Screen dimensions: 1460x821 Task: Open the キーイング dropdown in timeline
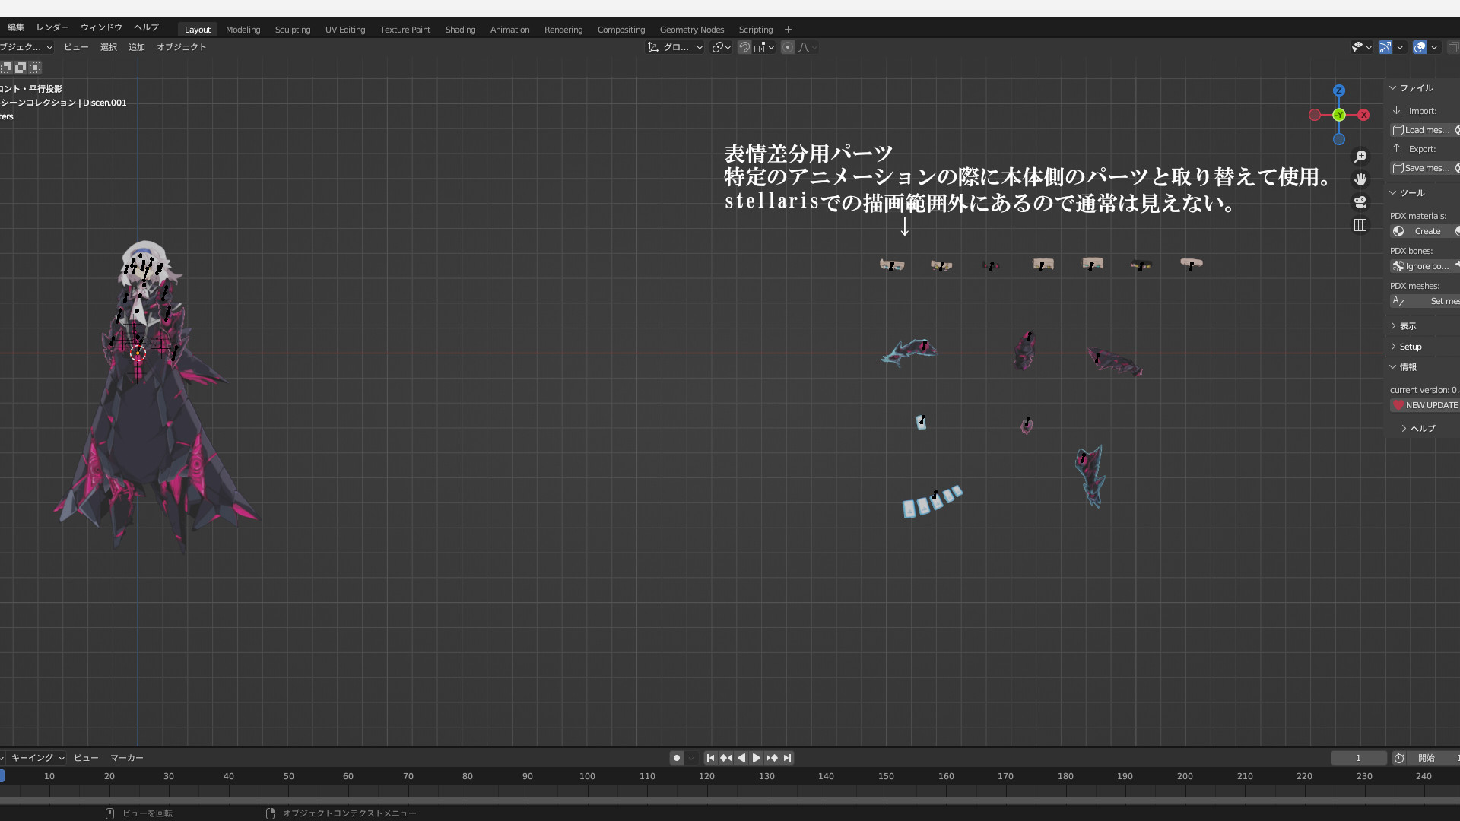point(36,758)
